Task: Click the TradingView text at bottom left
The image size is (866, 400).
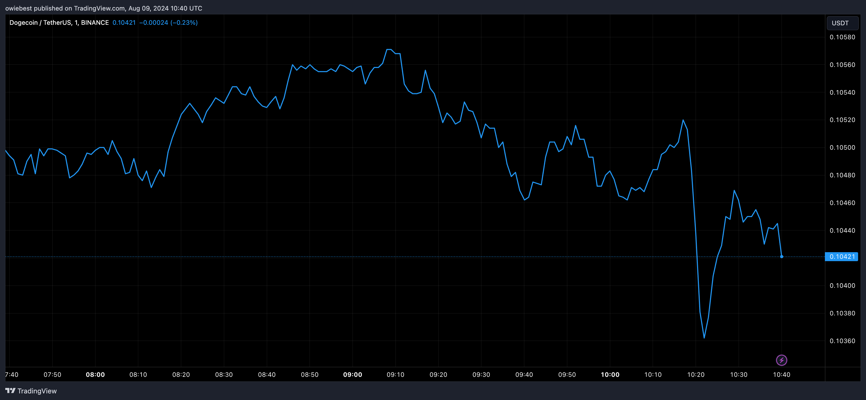Action: (37, 391)
